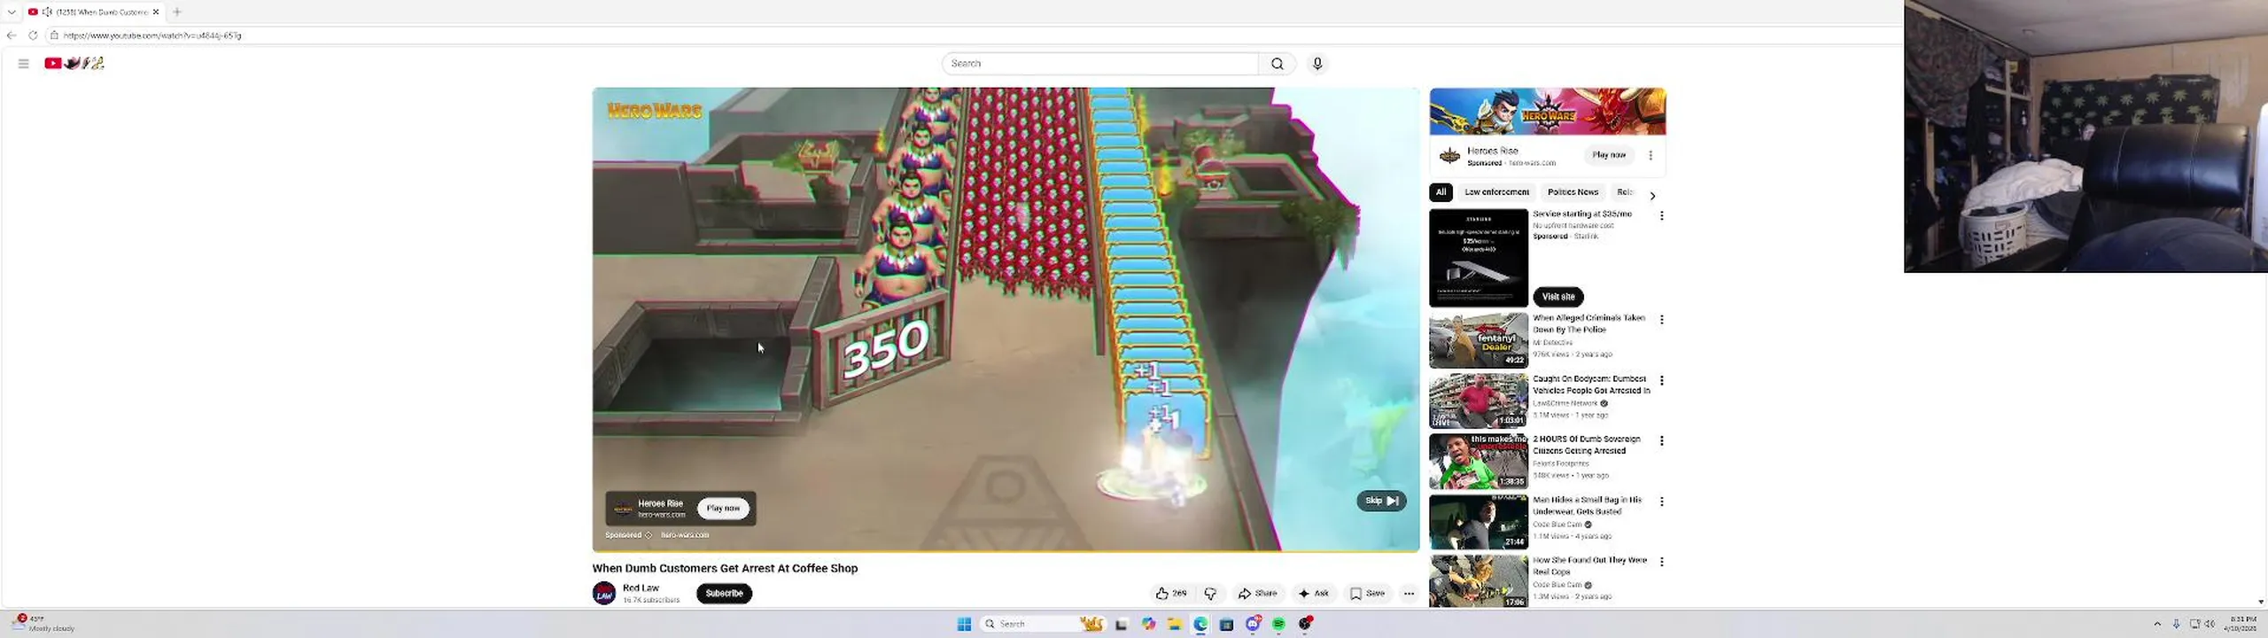Open more actions ellipsis below video
Image resolution: width=2268 pixels, height=638 pixels.
[1409, 594]
